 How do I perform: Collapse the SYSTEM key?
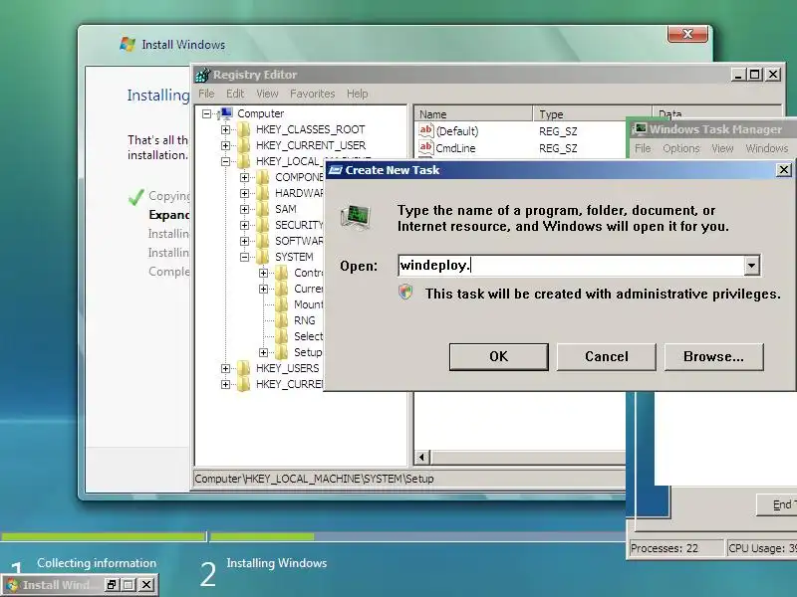[x=244, y=257]
